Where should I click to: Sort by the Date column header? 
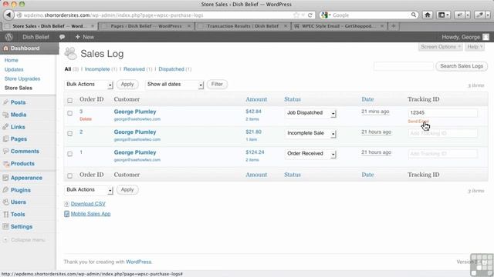367,99
